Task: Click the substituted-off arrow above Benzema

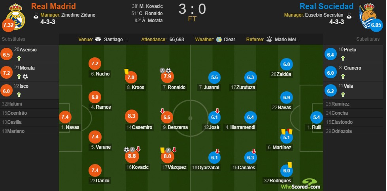Action: [162, 111]
